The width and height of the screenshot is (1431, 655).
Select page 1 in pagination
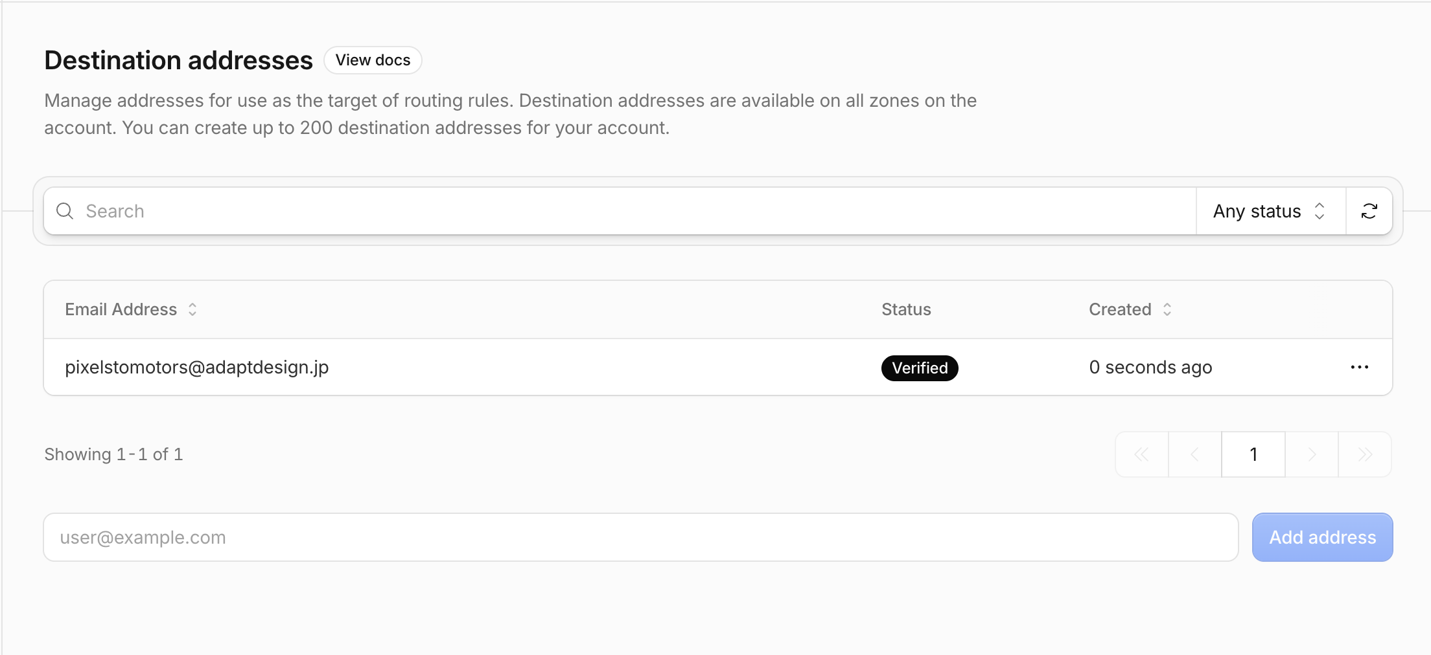[x=1253, y=454]
